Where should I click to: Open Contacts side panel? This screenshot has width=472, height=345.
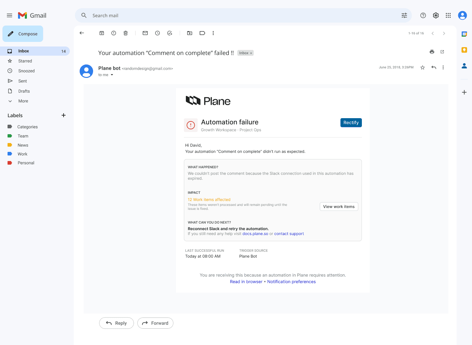click(x=464, y=66)
